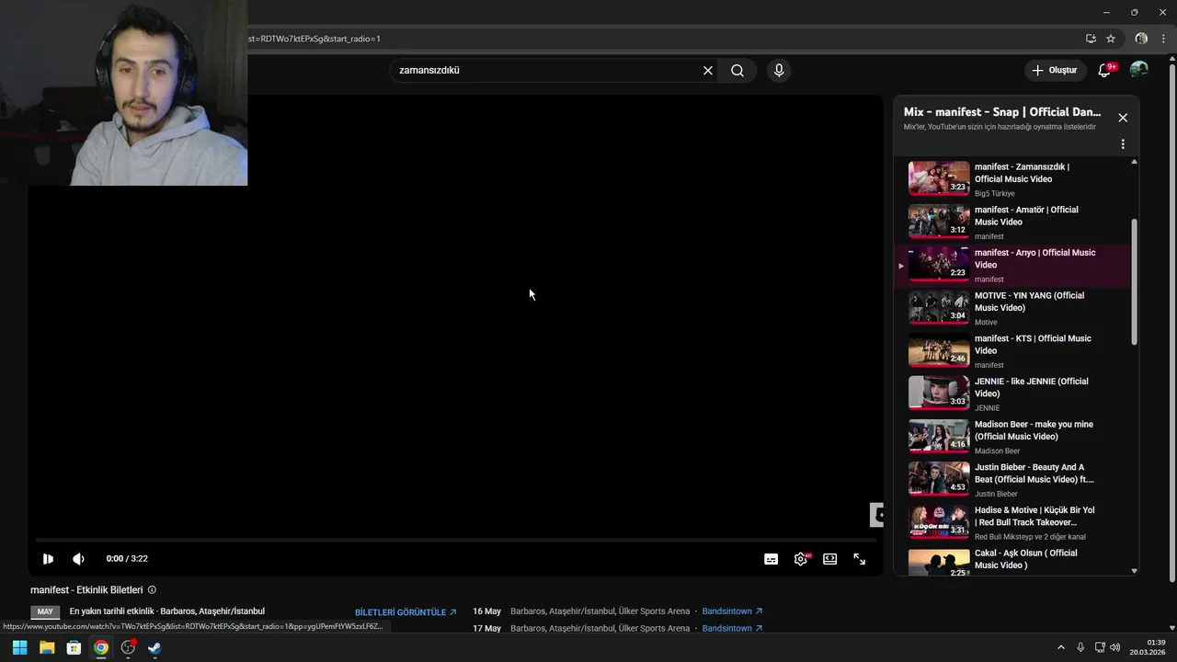This screenshot has height=662, width=1177.
Task: Toggle play/pause on the video
Action: 48,559
